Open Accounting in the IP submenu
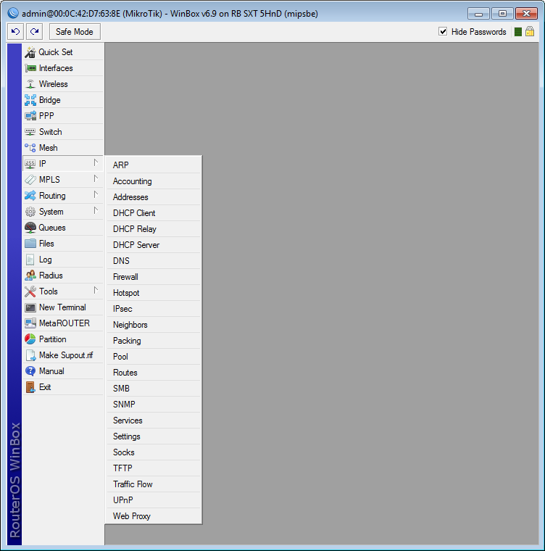Image resolution: width=545 pixels, height=551 pixels. point(154,181)
